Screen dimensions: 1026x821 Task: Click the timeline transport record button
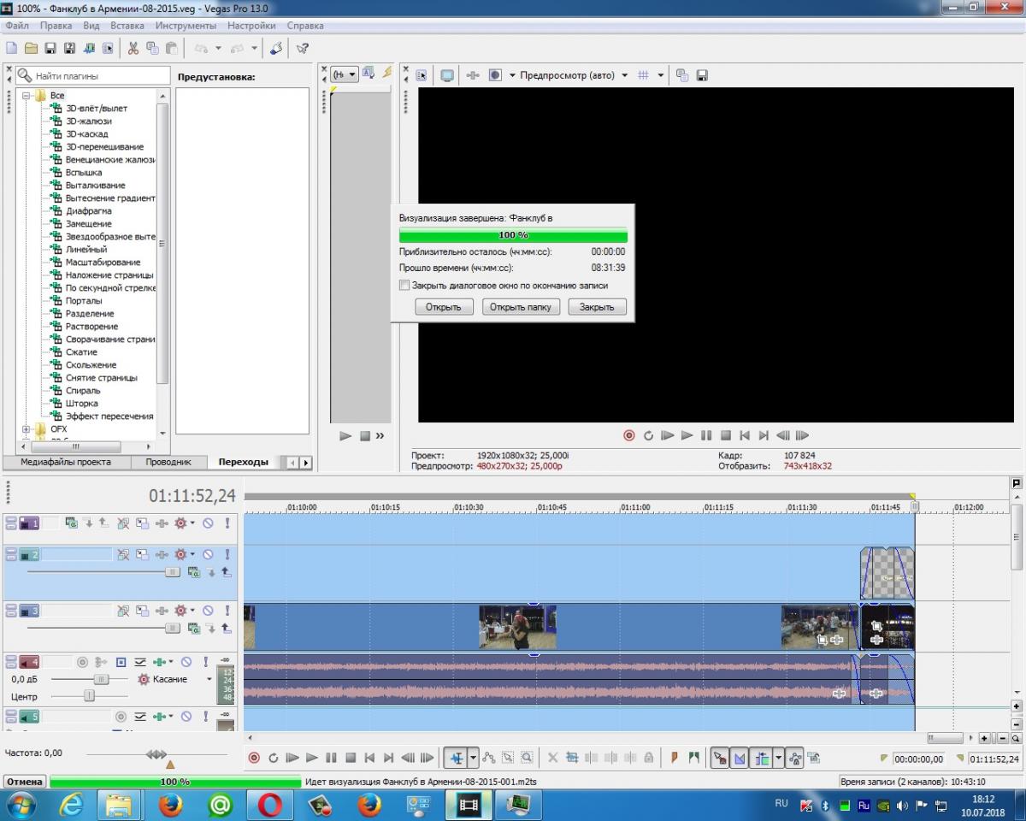pyautogui.click(x=254, y=758)
